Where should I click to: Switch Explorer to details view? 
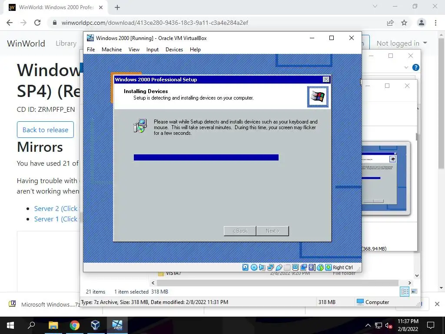tap(405, 291)
